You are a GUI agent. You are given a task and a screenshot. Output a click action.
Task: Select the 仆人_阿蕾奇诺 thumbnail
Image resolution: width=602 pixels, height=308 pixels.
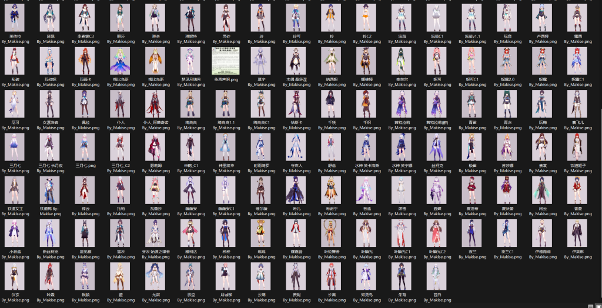tap(155, 103)
